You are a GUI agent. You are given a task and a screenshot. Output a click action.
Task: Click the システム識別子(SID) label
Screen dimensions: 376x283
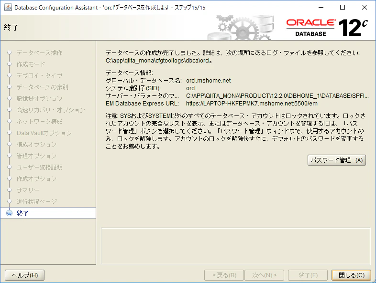[133, 88]
